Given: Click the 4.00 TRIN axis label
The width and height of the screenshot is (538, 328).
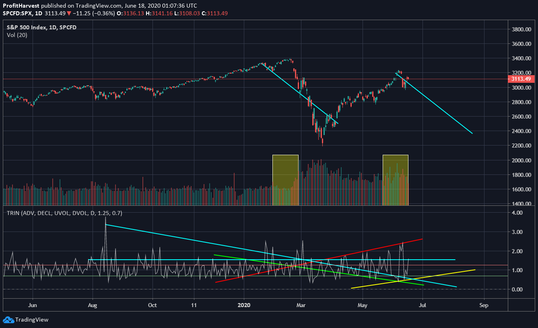Looking at the screenshot, I should tap(517, 213).
